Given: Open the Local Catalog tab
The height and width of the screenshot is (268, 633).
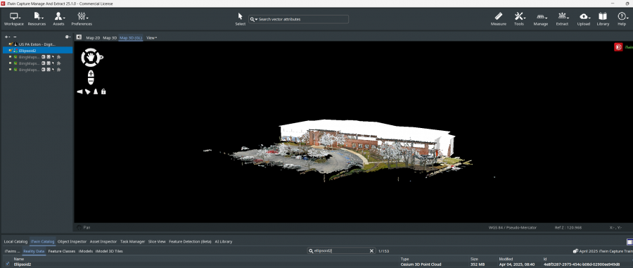Looking at the screenshot, I should (x=15, y=241).
